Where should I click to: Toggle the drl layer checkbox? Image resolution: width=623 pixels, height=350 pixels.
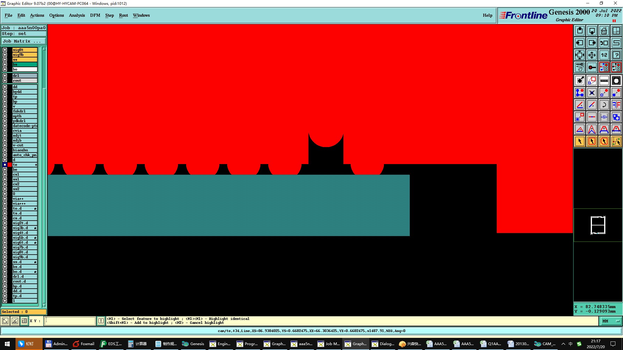click(x=5, y=76)
